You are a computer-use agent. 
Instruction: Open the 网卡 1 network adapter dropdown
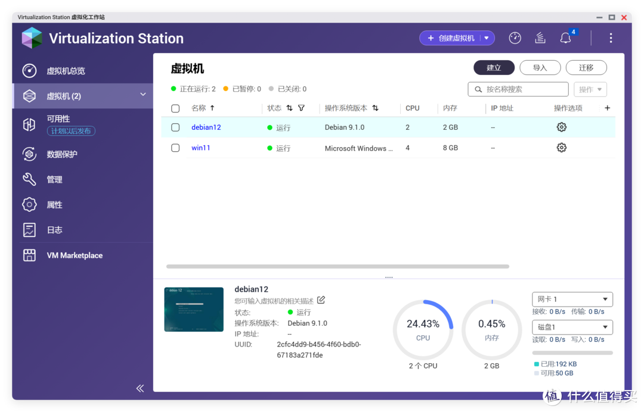[572, 299]
